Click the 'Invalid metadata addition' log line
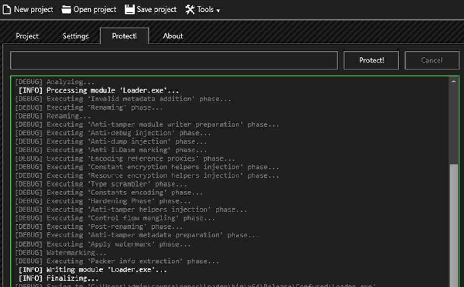 tap(123, 99)
